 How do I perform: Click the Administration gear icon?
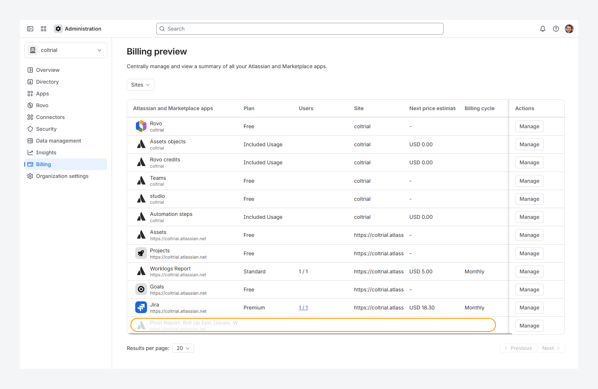point(58,29)
